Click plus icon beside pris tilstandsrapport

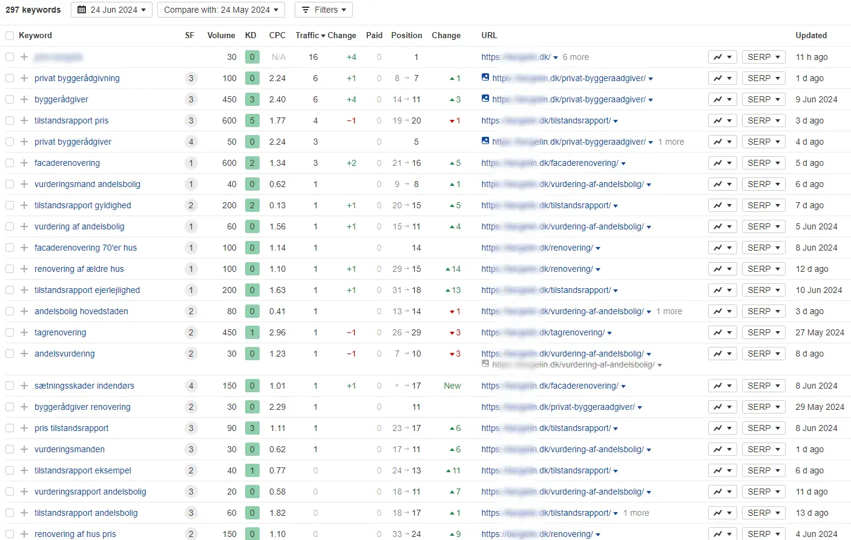[x=24, y=428]
